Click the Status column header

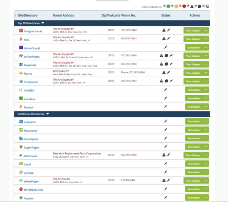pos(166,16)
